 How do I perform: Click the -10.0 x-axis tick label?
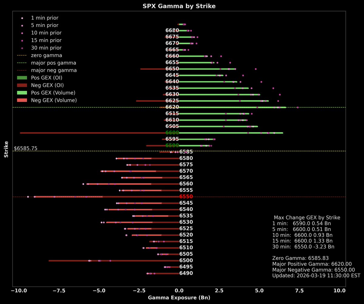19,290
